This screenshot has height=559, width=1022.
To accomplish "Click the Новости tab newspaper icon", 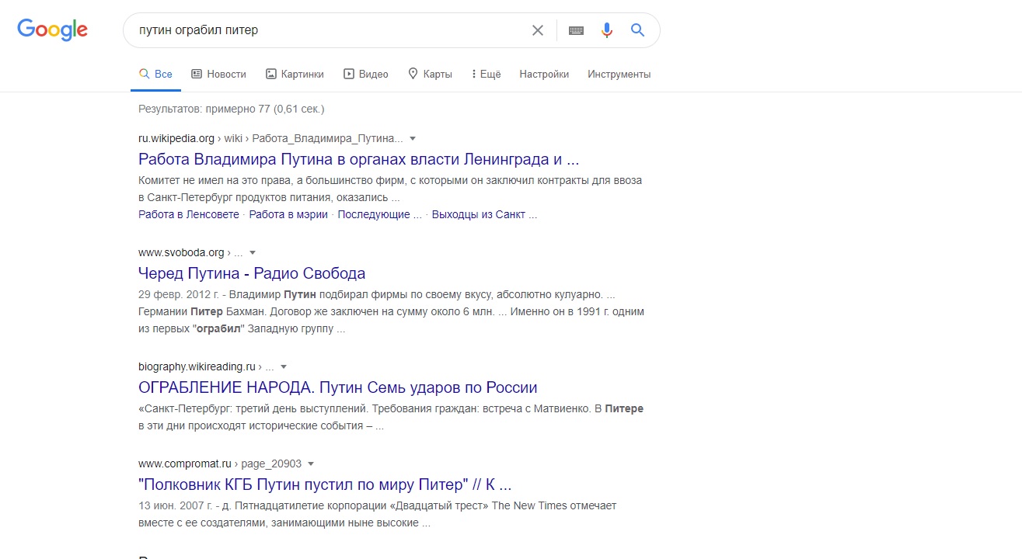I will click(x=197, y=75).
